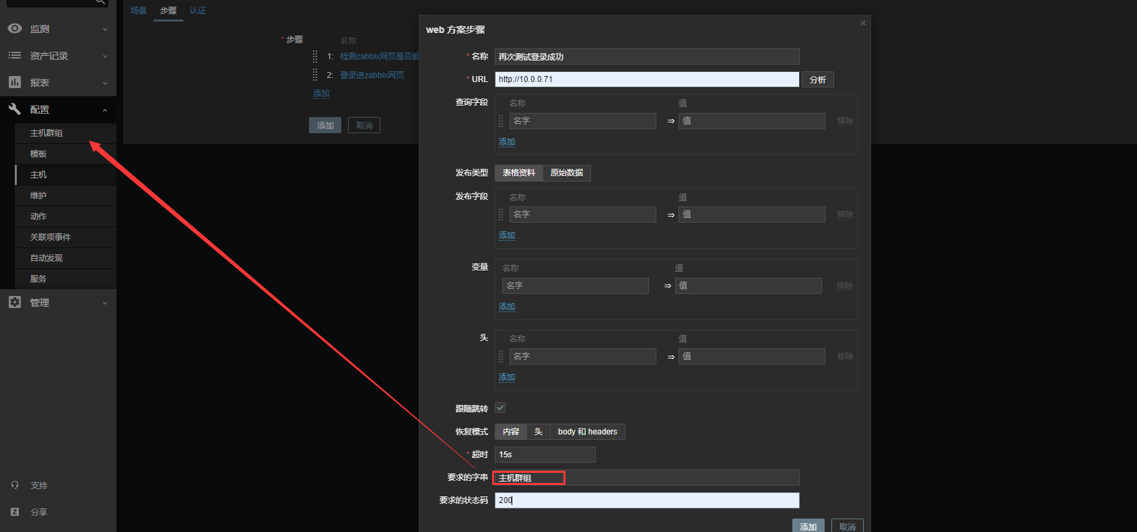Open 服务 in configuration menu
This screenshot has width=1137, height=532.
pyautogui.click(x=65, y=279)
